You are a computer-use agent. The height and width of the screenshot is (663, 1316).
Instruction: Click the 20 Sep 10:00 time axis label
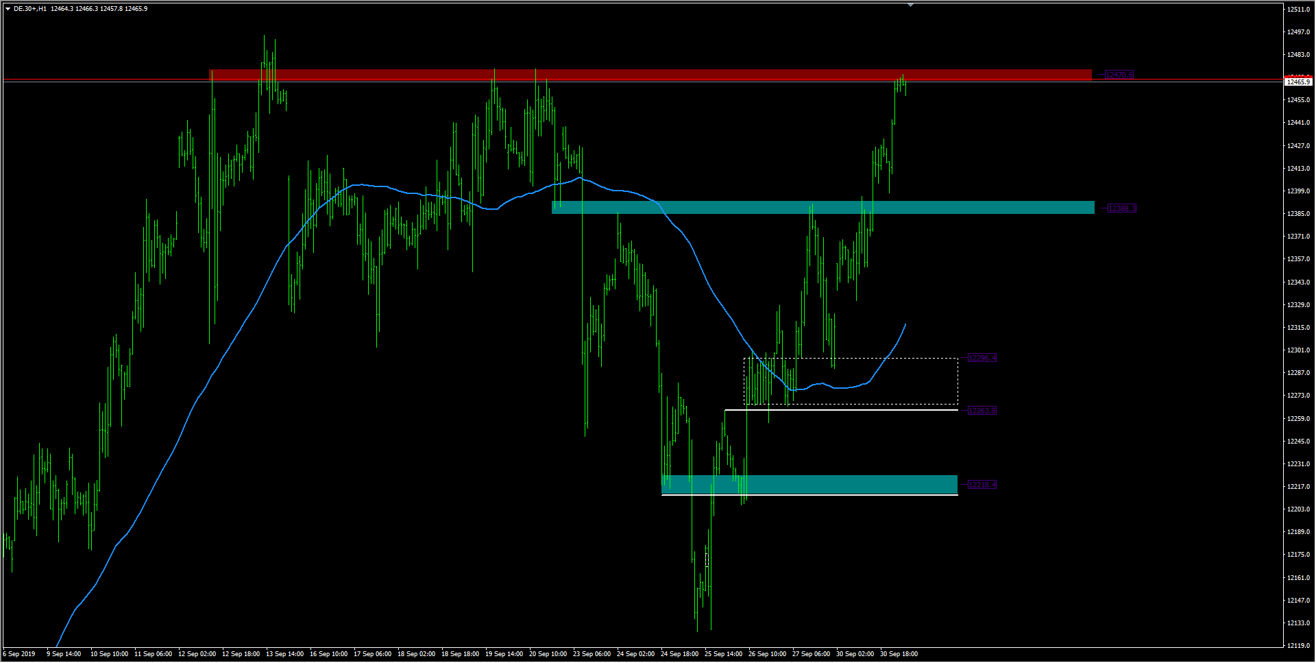click(x=548, y=654)
